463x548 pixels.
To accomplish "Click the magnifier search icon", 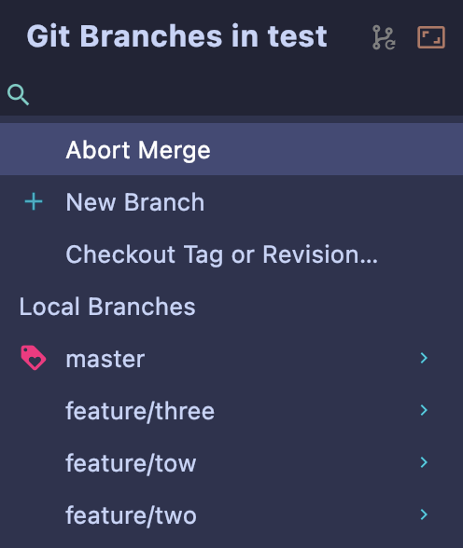I will click(x=18, y=94).
